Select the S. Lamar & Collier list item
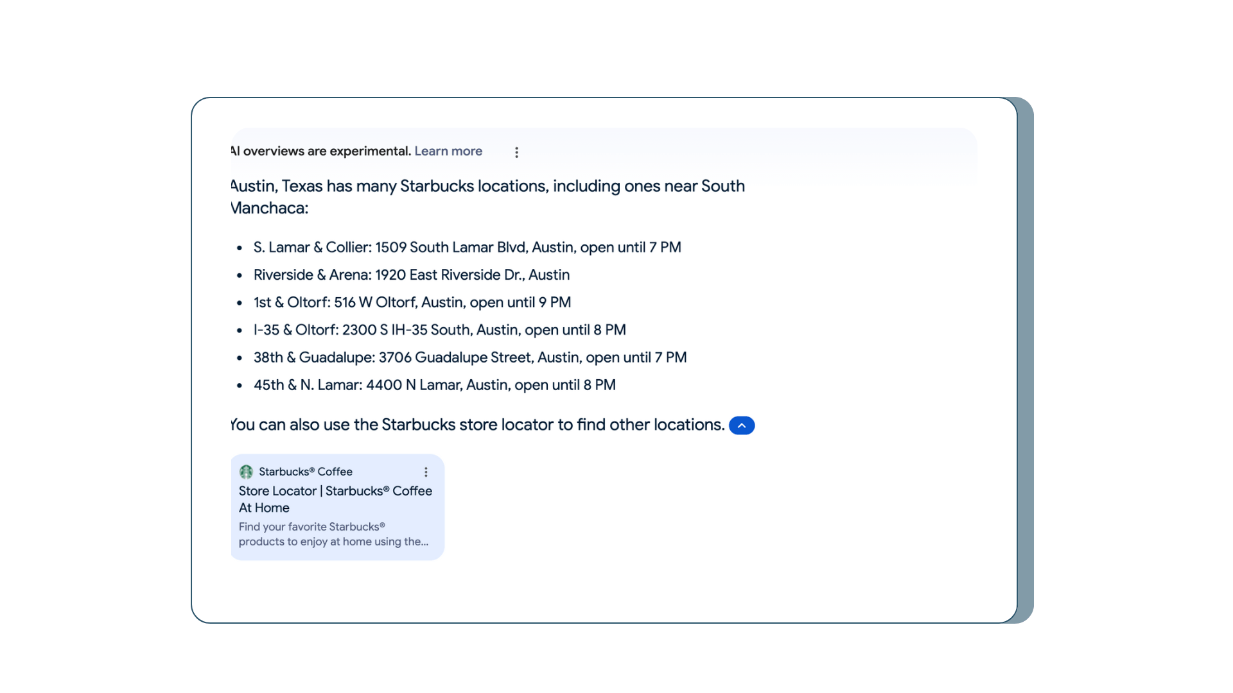The height and width of the screenshot is (693, 1233). [x=312, y=248]
